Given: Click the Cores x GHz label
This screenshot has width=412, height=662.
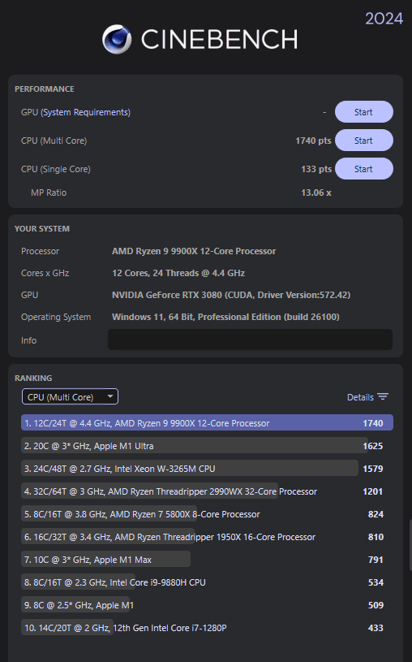Looking at the screenshot, I should 45,273.
